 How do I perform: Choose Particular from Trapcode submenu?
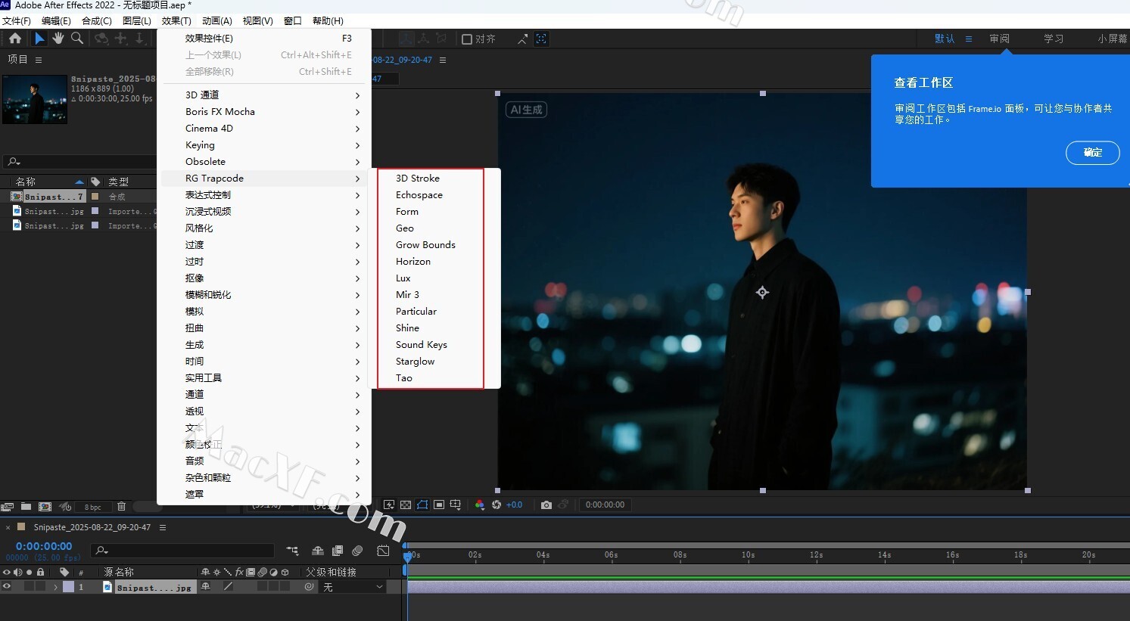point(416,312)
